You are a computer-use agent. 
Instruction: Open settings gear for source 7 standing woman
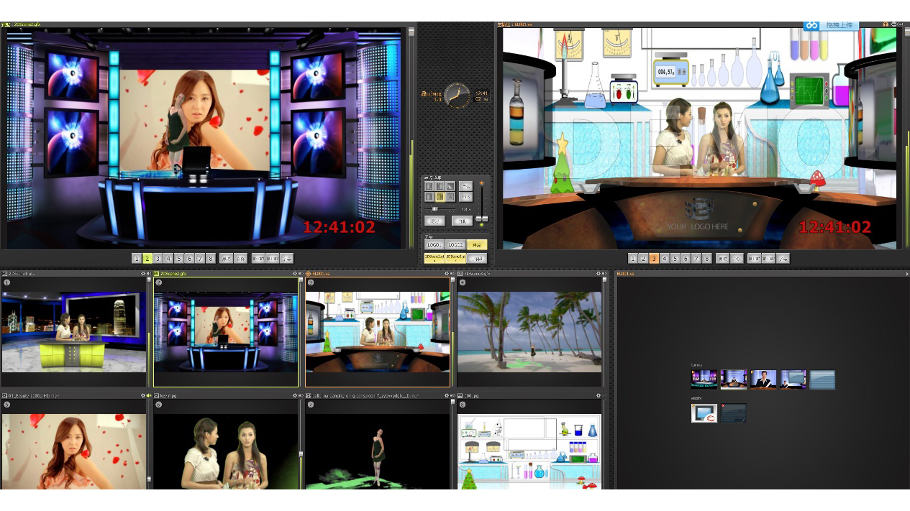coord(447,395)
